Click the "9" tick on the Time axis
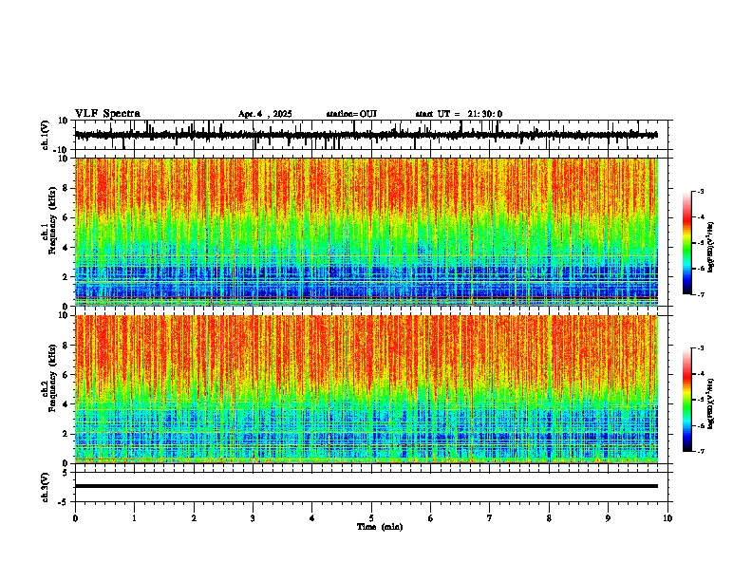 608,518
